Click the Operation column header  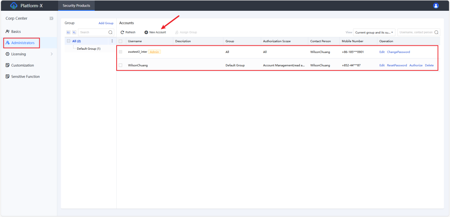(x=386, y=41)
